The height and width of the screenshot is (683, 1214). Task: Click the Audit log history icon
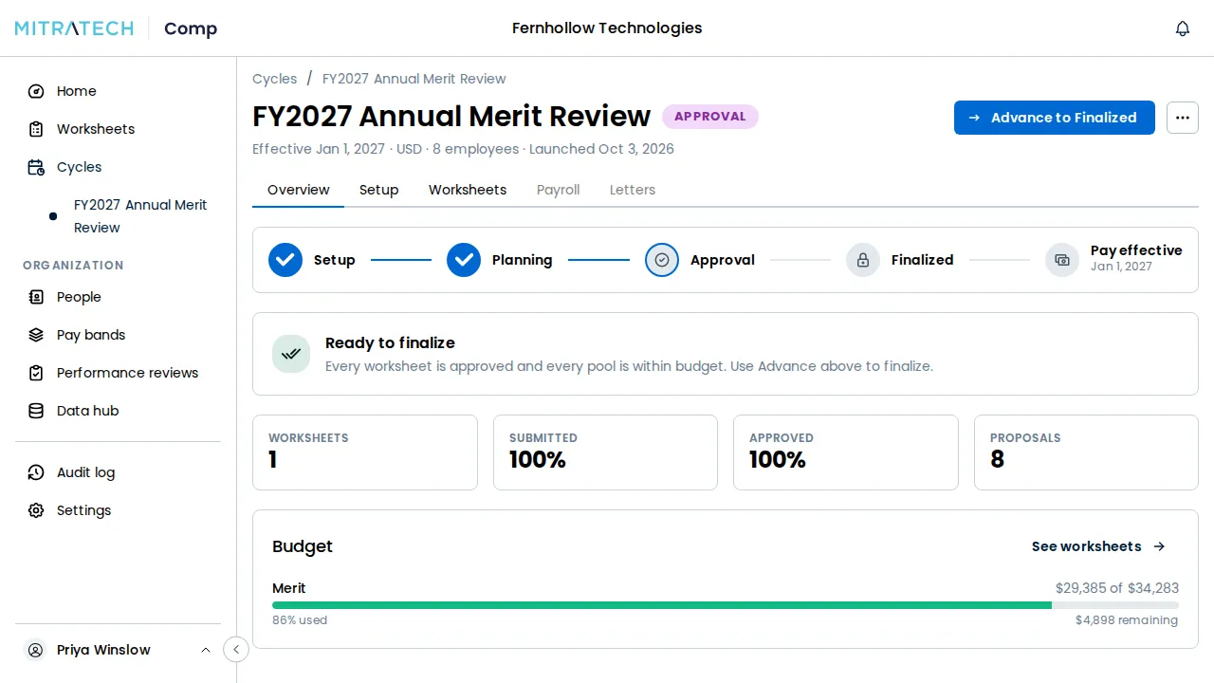36,472
